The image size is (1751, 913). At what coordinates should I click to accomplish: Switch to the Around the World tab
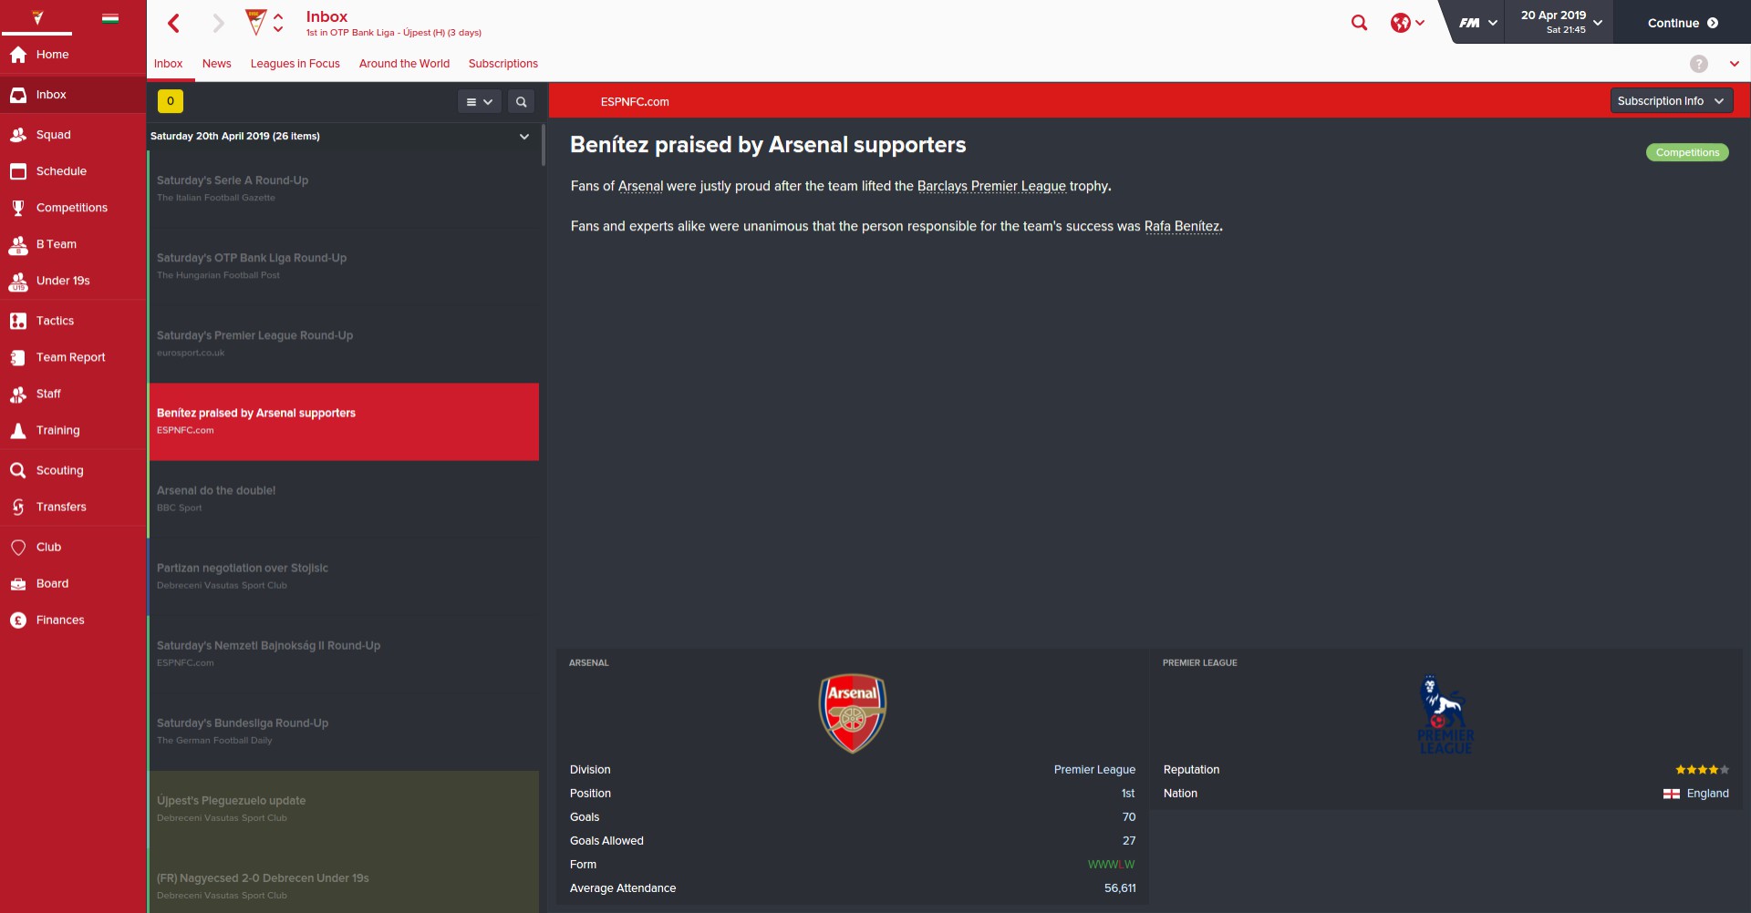tap(404, 64)
